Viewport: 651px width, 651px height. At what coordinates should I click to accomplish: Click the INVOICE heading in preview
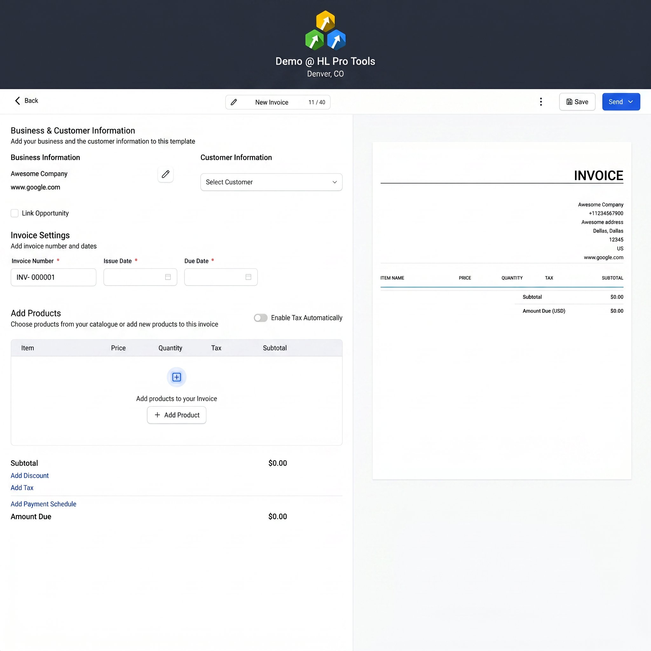599,175
